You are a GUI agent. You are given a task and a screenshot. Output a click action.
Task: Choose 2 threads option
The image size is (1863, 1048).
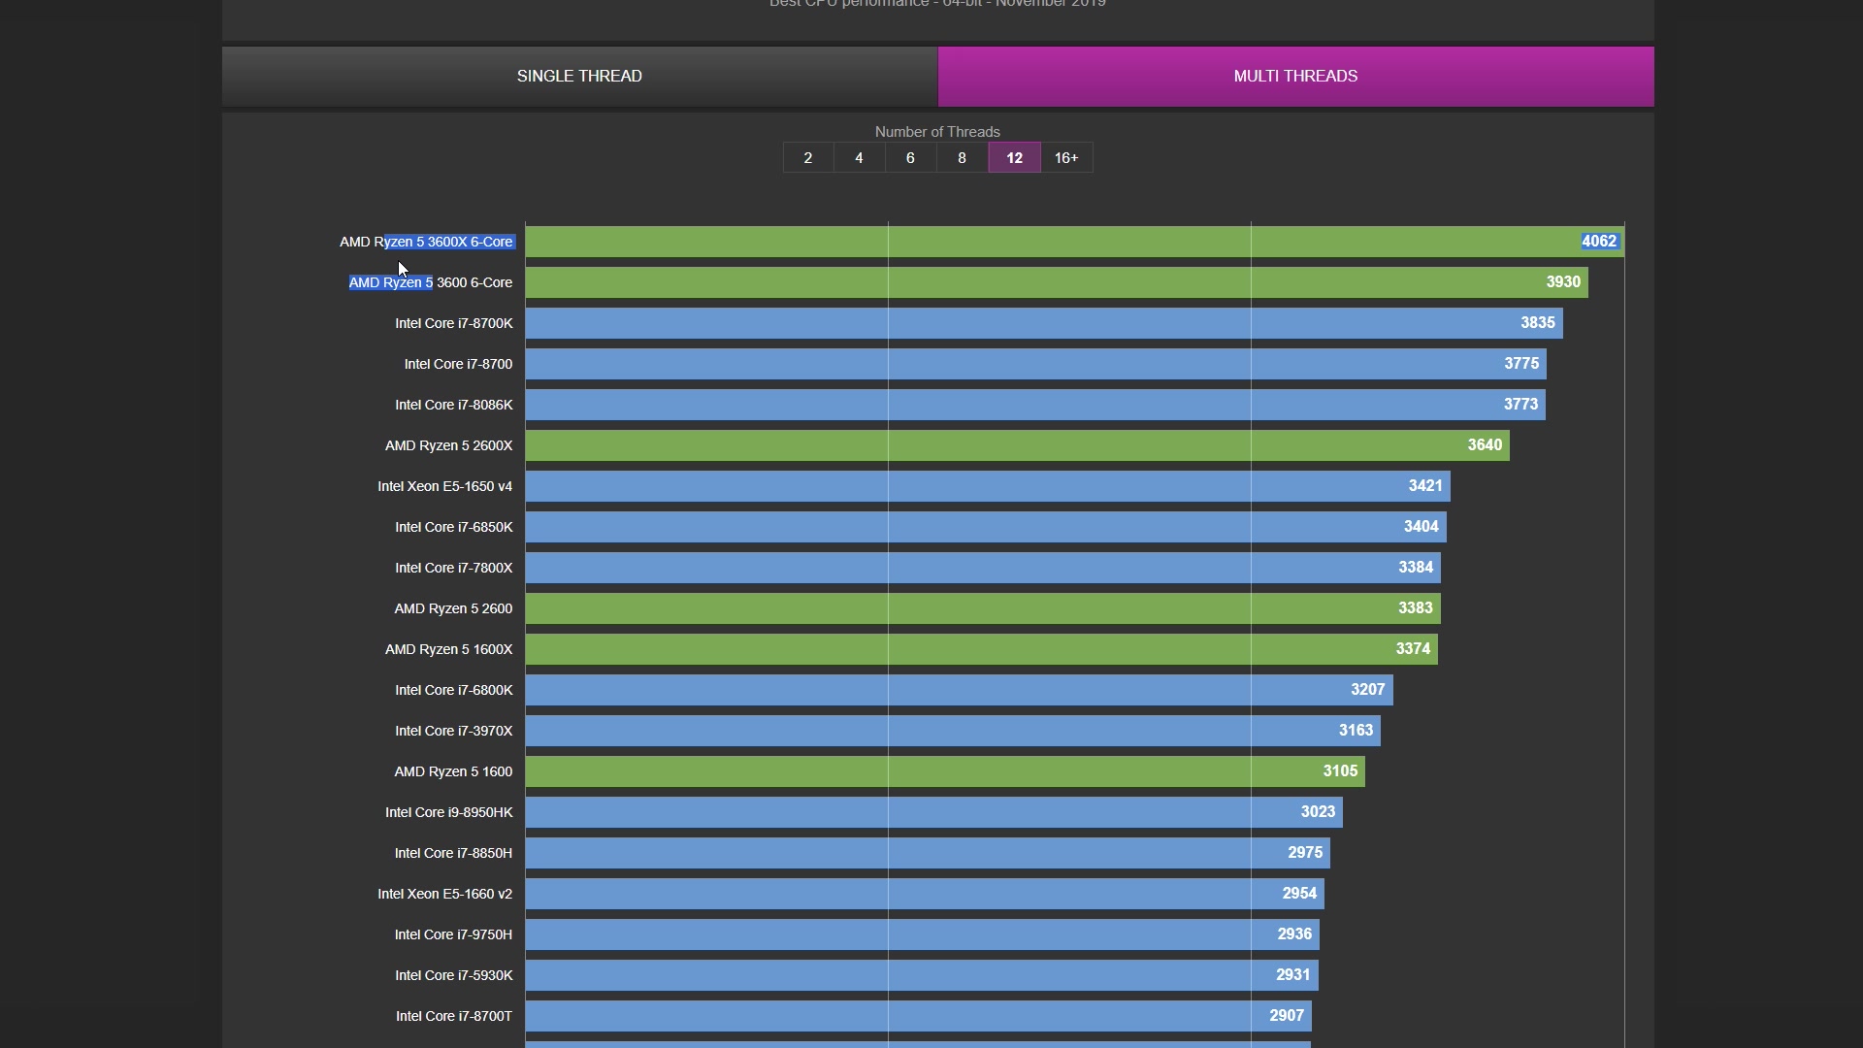click(x=807, y=157)
